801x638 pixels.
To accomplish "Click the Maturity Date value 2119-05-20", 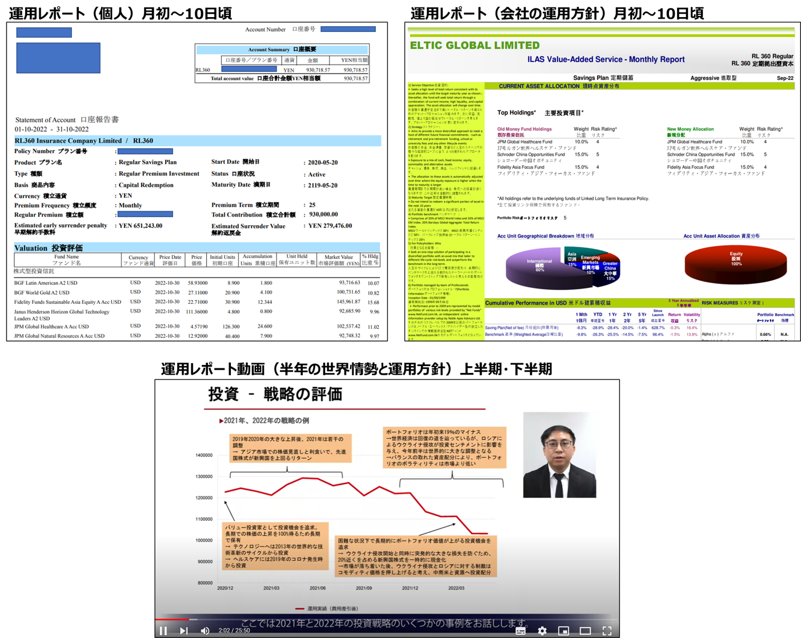I will [x=323, y=186].
